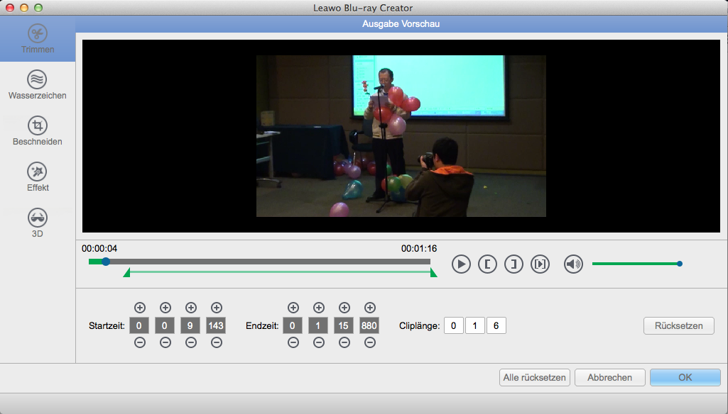The width and height of the screenshot is (728, 414).
Task: Adjust the green volume slider
Action: click(679, 264)
